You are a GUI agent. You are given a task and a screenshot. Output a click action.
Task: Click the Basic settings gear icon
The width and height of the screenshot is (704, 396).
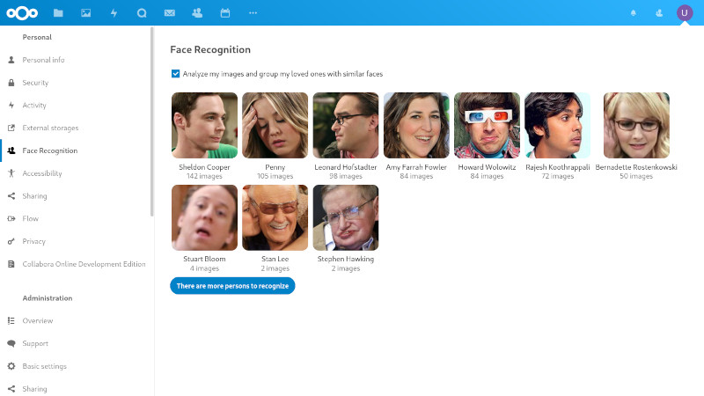11,366
